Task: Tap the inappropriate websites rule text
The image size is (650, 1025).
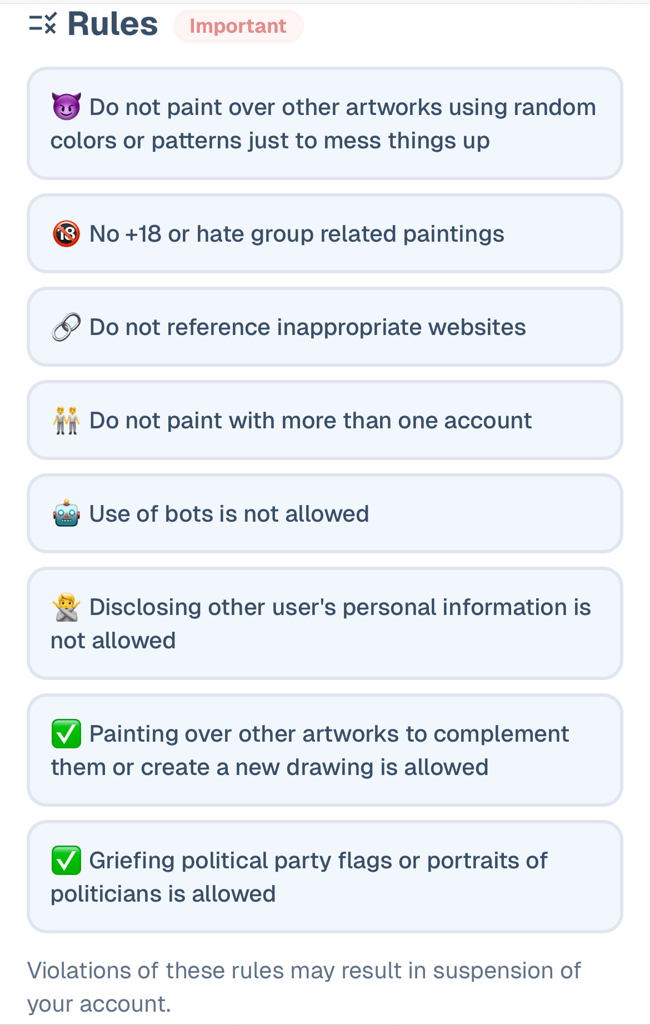Action: pos(307,327)
